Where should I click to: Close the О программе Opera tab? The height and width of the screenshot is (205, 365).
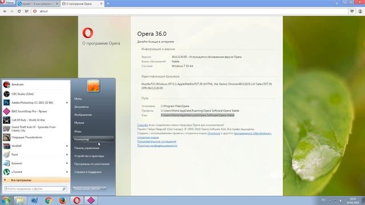102,4
